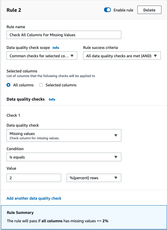The width and height of the screenshot is (167, 230).
Task: Click the arrow icon on Condition dropdown
Action: pyautogui.click(x=116, y=157)
